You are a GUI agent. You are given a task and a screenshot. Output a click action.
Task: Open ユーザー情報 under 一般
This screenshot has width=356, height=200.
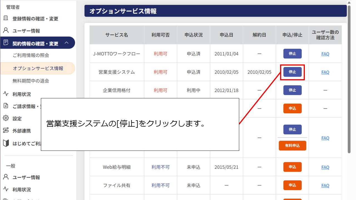click(x=26, y=177)
